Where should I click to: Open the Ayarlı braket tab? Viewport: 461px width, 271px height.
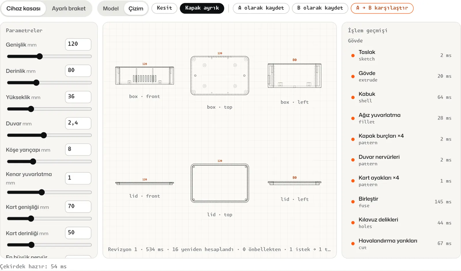tap(69, 9)
